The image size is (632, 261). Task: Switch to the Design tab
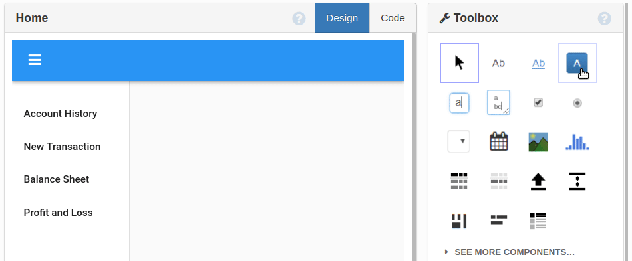[x=342, y=18]
